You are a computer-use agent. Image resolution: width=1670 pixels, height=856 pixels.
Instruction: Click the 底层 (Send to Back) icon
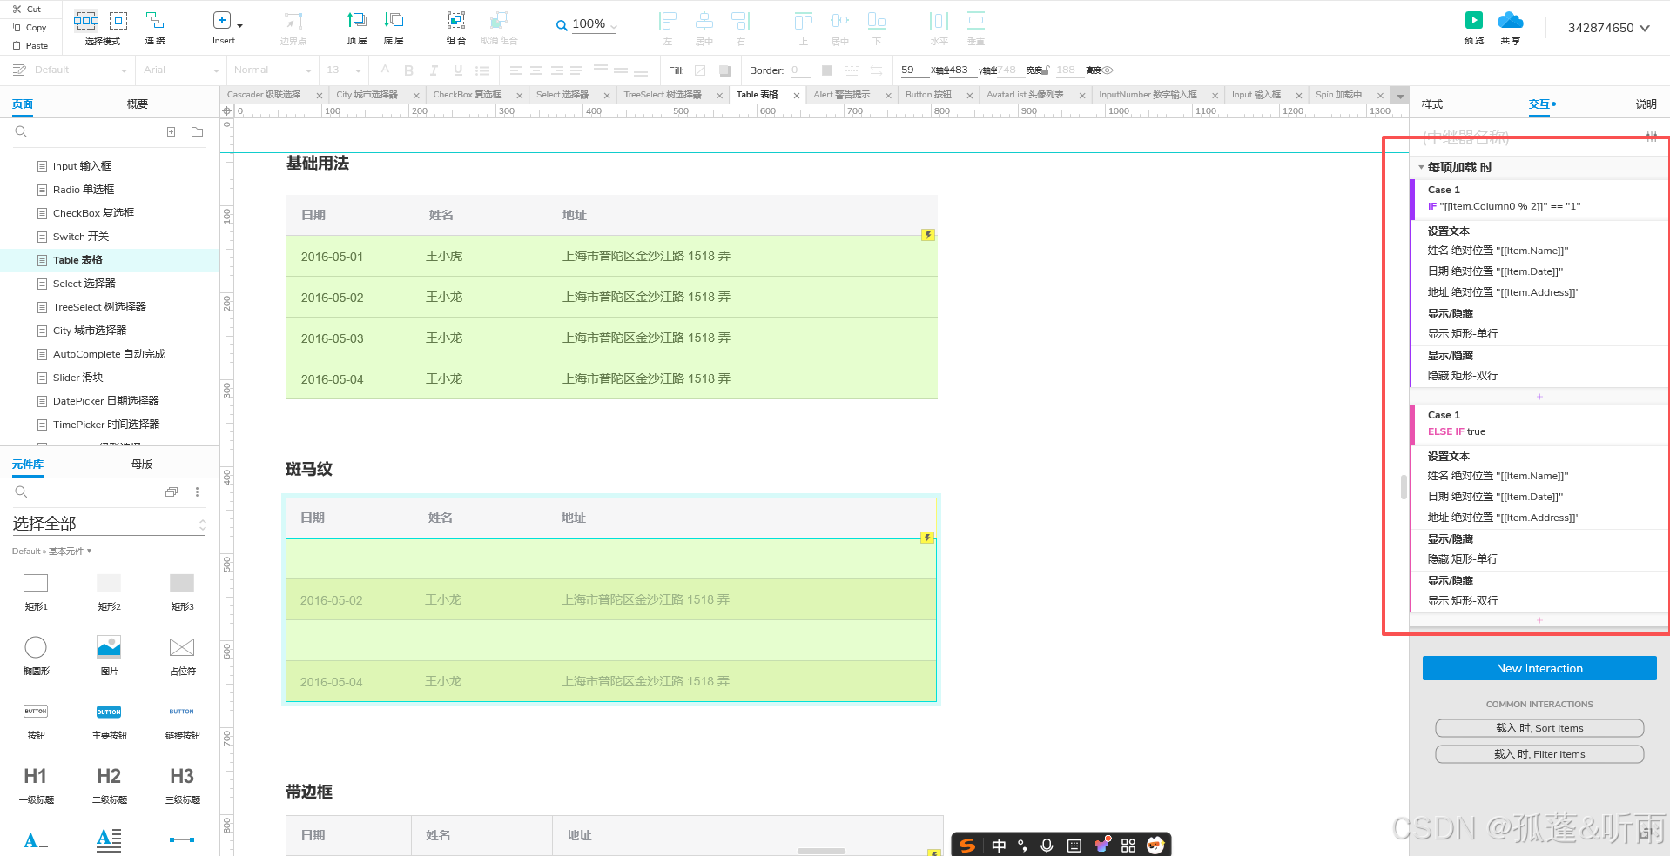[394, 23]
